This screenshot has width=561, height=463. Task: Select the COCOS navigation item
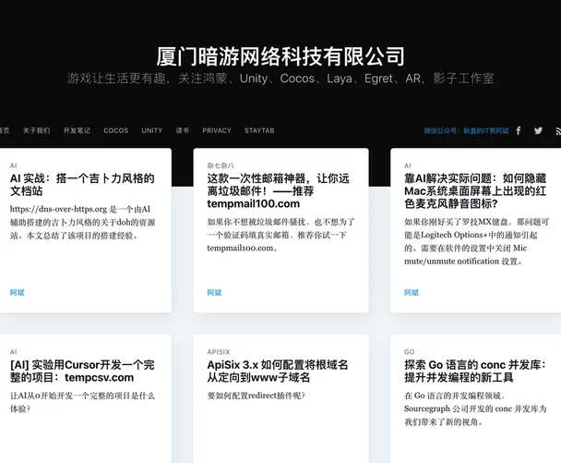(116, 131)
